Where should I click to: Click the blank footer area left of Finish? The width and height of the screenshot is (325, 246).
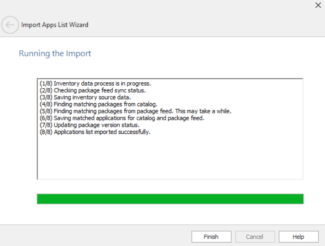(94, 236)
